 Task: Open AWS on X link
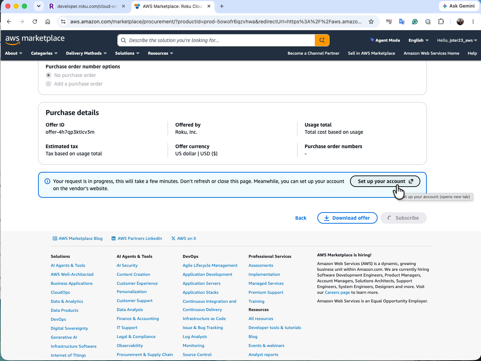point(184,238)
